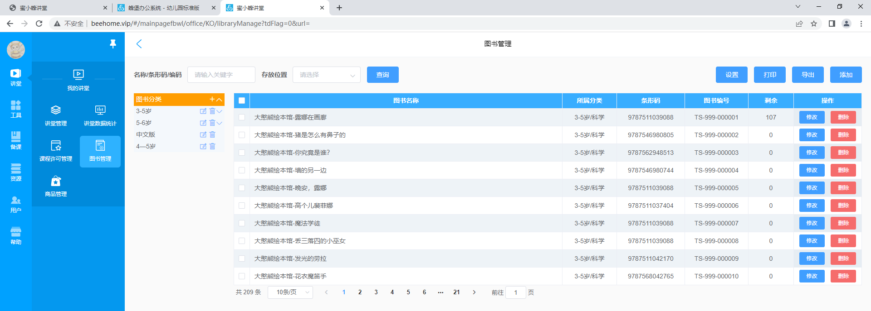
Task: Click the 导出 export button
Action: click(x=807, y=75)
